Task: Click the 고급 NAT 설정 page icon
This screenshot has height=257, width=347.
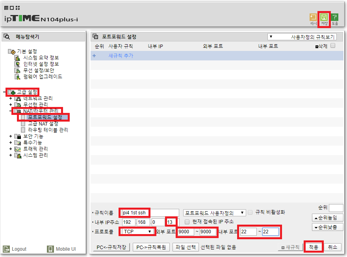Action: (23, 124)
